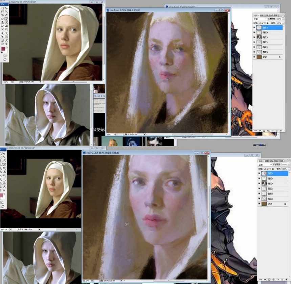Hide 图层 5 in the upper layers panel
291x284 pixels.
(254, 32)
